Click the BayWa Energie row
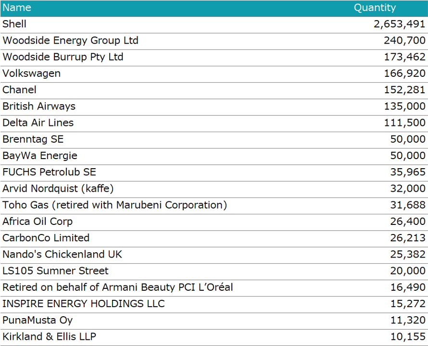 (x=40, y=156)
